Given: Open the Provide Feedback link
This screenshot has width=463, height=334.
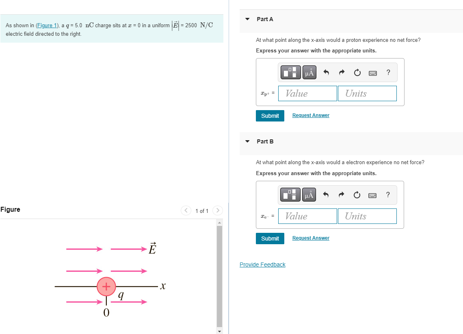Looking at the screenshot, I should (x=262, y=265).
